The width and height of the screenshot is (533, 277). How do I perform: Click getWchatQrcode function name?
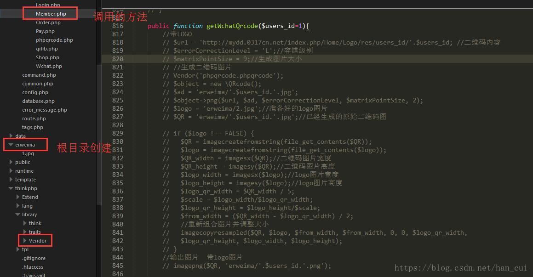point(232,26)
